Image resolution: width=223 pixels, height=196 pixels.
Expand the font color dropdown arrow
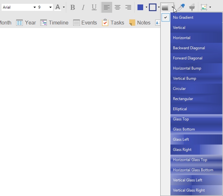pos(64,7)
